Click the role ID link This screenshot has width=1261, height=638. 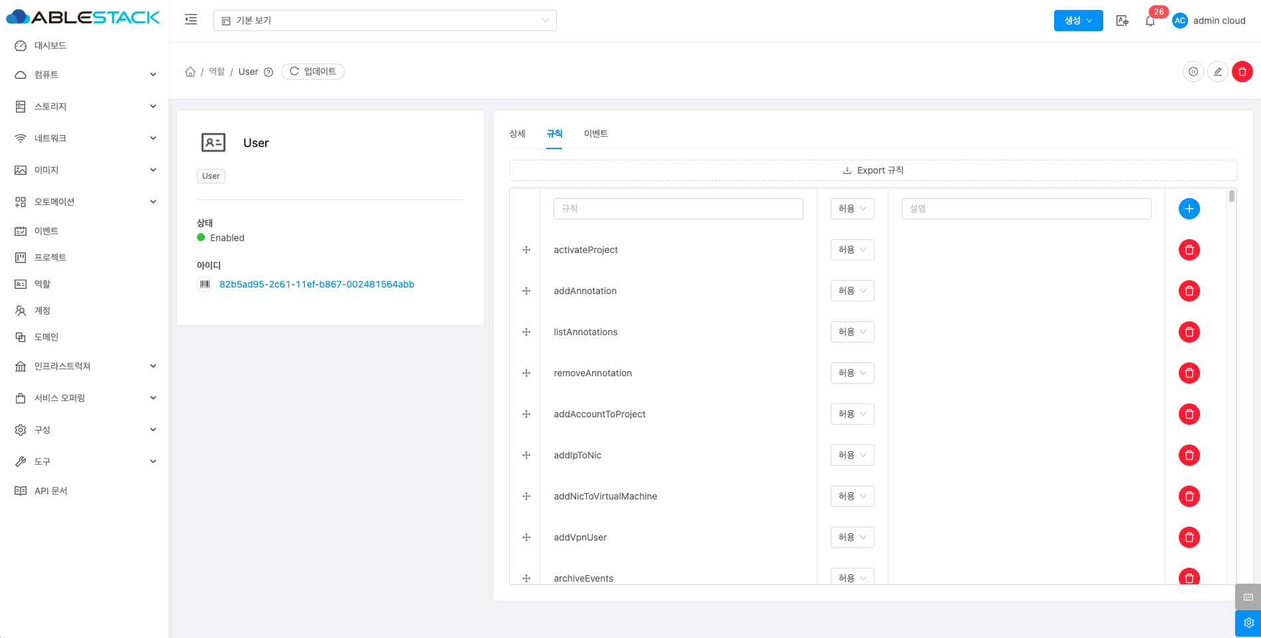coord(316,284)
